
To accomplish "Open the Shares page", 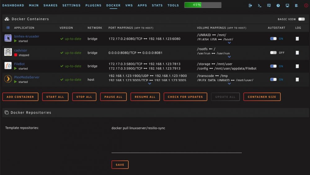I will click(x=51, y=5).
